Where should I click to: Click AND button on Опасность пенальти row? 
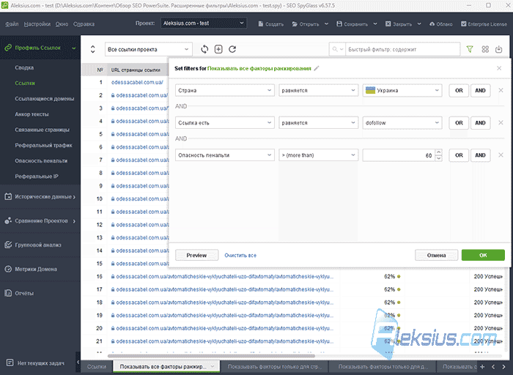tap(480, 155)
